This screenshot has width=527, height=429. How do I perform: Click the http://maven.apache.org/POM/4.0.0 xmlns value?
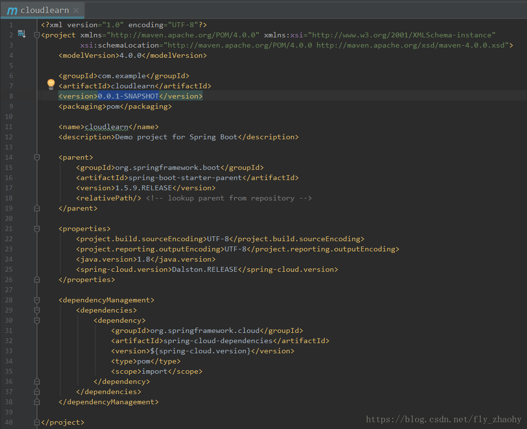[183, 35]
